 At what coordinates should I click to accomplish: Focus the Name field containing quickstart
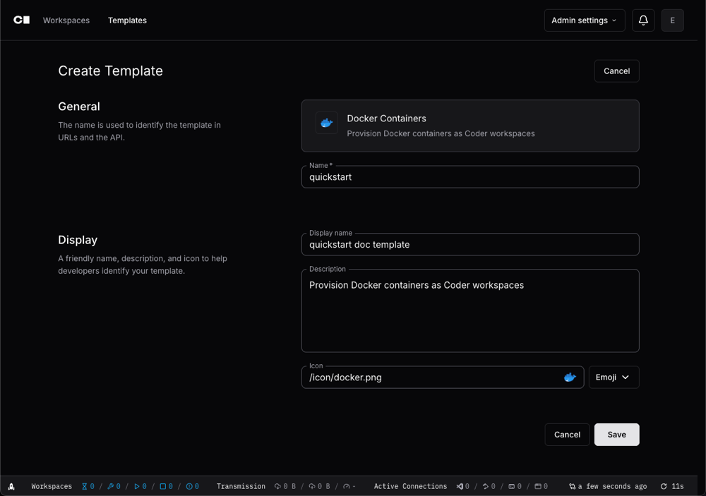coord(470,177)
